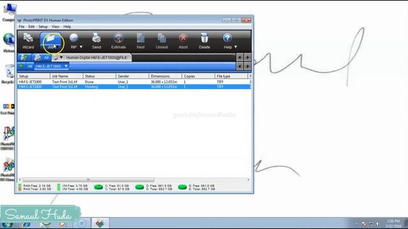Start RIP processing with the RIP icon
The height and width of the screenshot is (229, 408).
tap(74, 41)
